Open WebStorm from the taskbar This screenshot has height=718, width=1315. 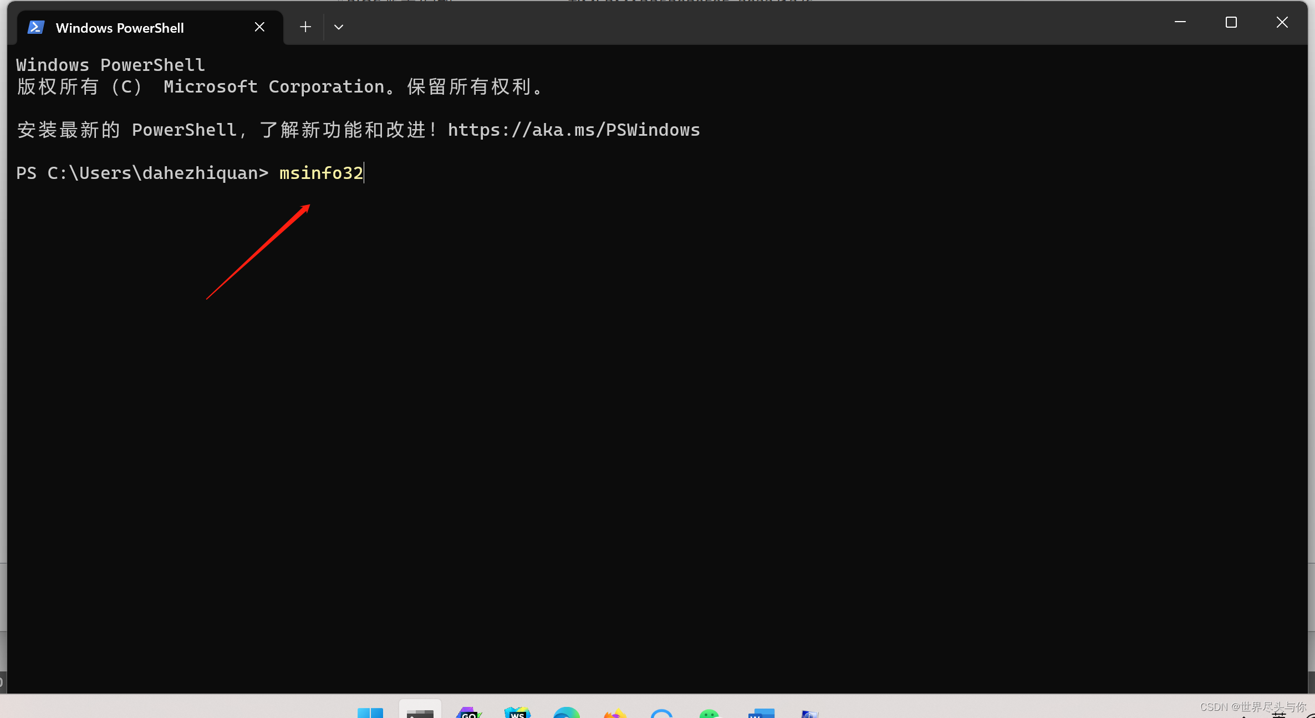(518, 712)
